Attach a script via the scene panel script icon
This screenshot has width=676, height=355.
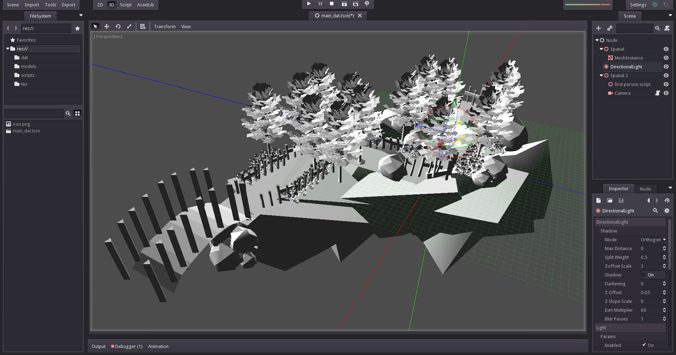(667, 28)
